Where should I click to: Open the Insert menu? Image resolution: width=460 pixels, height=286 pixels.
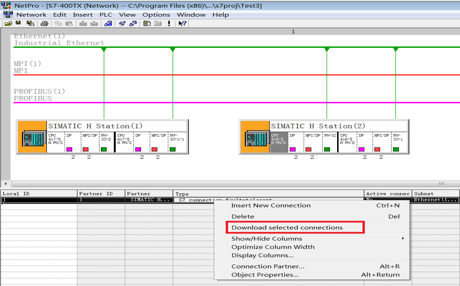tap(83, 15)
